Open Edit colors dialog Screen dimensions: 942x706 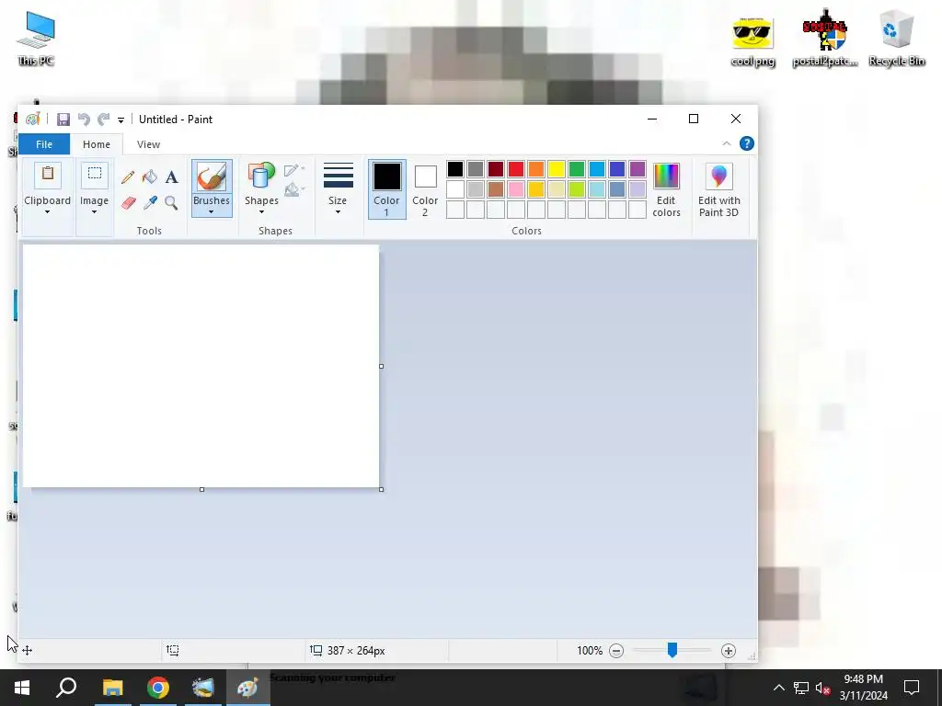point(666,190)
